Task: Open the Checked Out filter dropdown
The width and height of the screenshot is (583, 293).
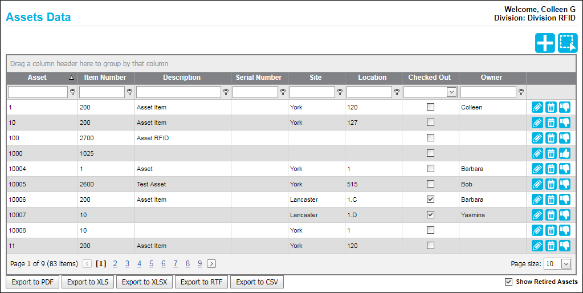Action: point(451,92)
